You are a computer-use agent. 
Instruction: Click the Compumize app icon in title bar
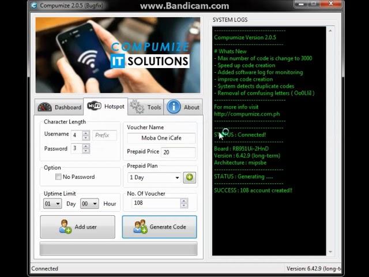[35, 5]
